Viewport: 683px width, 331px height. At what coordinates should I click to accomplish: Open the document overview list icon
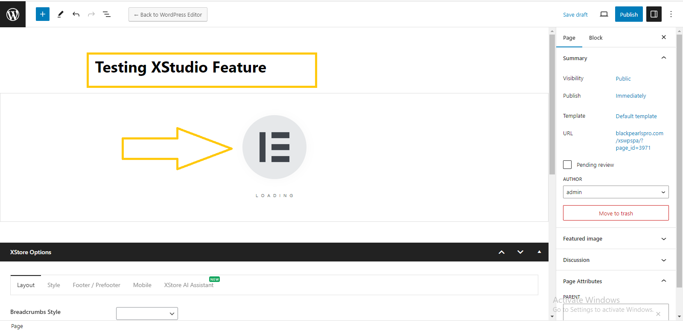click(107, 14)
